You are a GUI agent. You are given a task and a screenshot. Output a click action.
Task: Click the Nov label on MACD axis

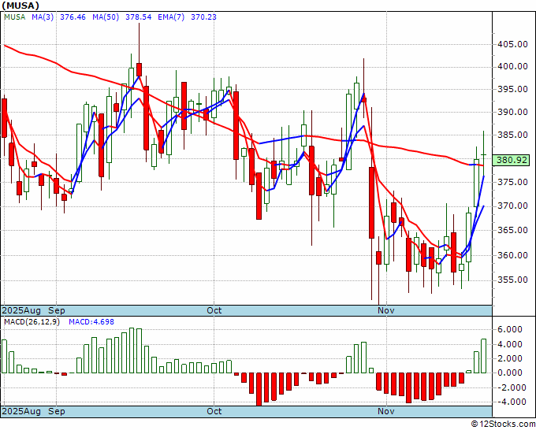click(386, 411)
